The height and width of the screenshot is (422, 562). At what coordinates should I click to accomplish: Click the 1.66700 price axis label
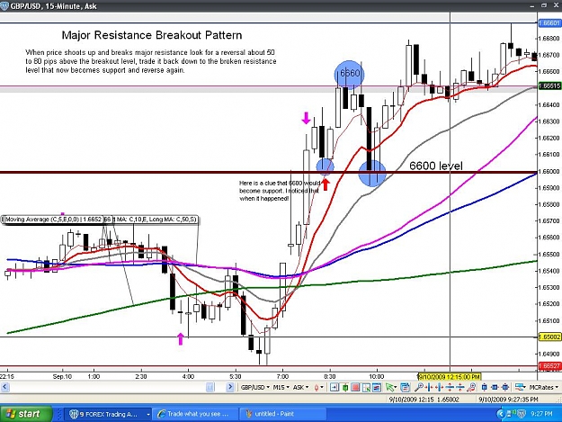click(x=549, y=55)
